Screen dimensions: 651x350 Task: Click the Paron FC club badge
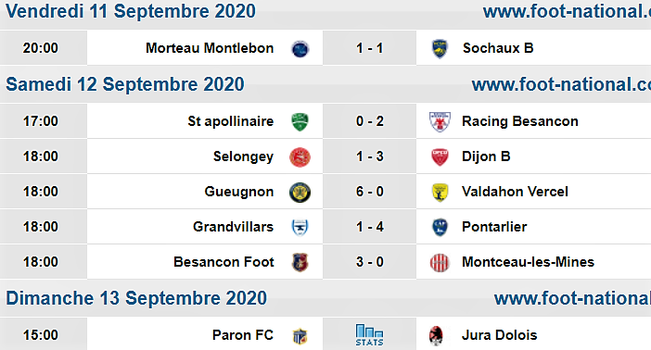[x=300, y=336]
